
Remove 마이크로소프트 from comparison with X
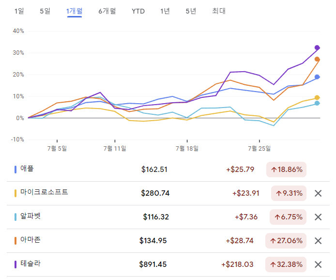click(x=318, y=193)
